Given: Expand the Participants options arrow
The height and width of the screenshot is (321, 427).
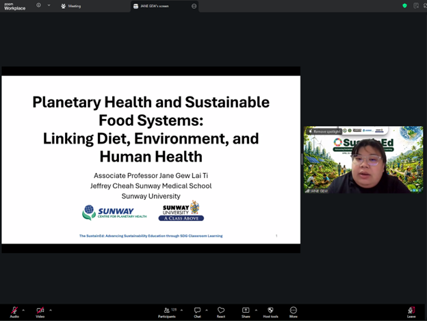Looking at the screenshot, I should [x=181, y=310].
